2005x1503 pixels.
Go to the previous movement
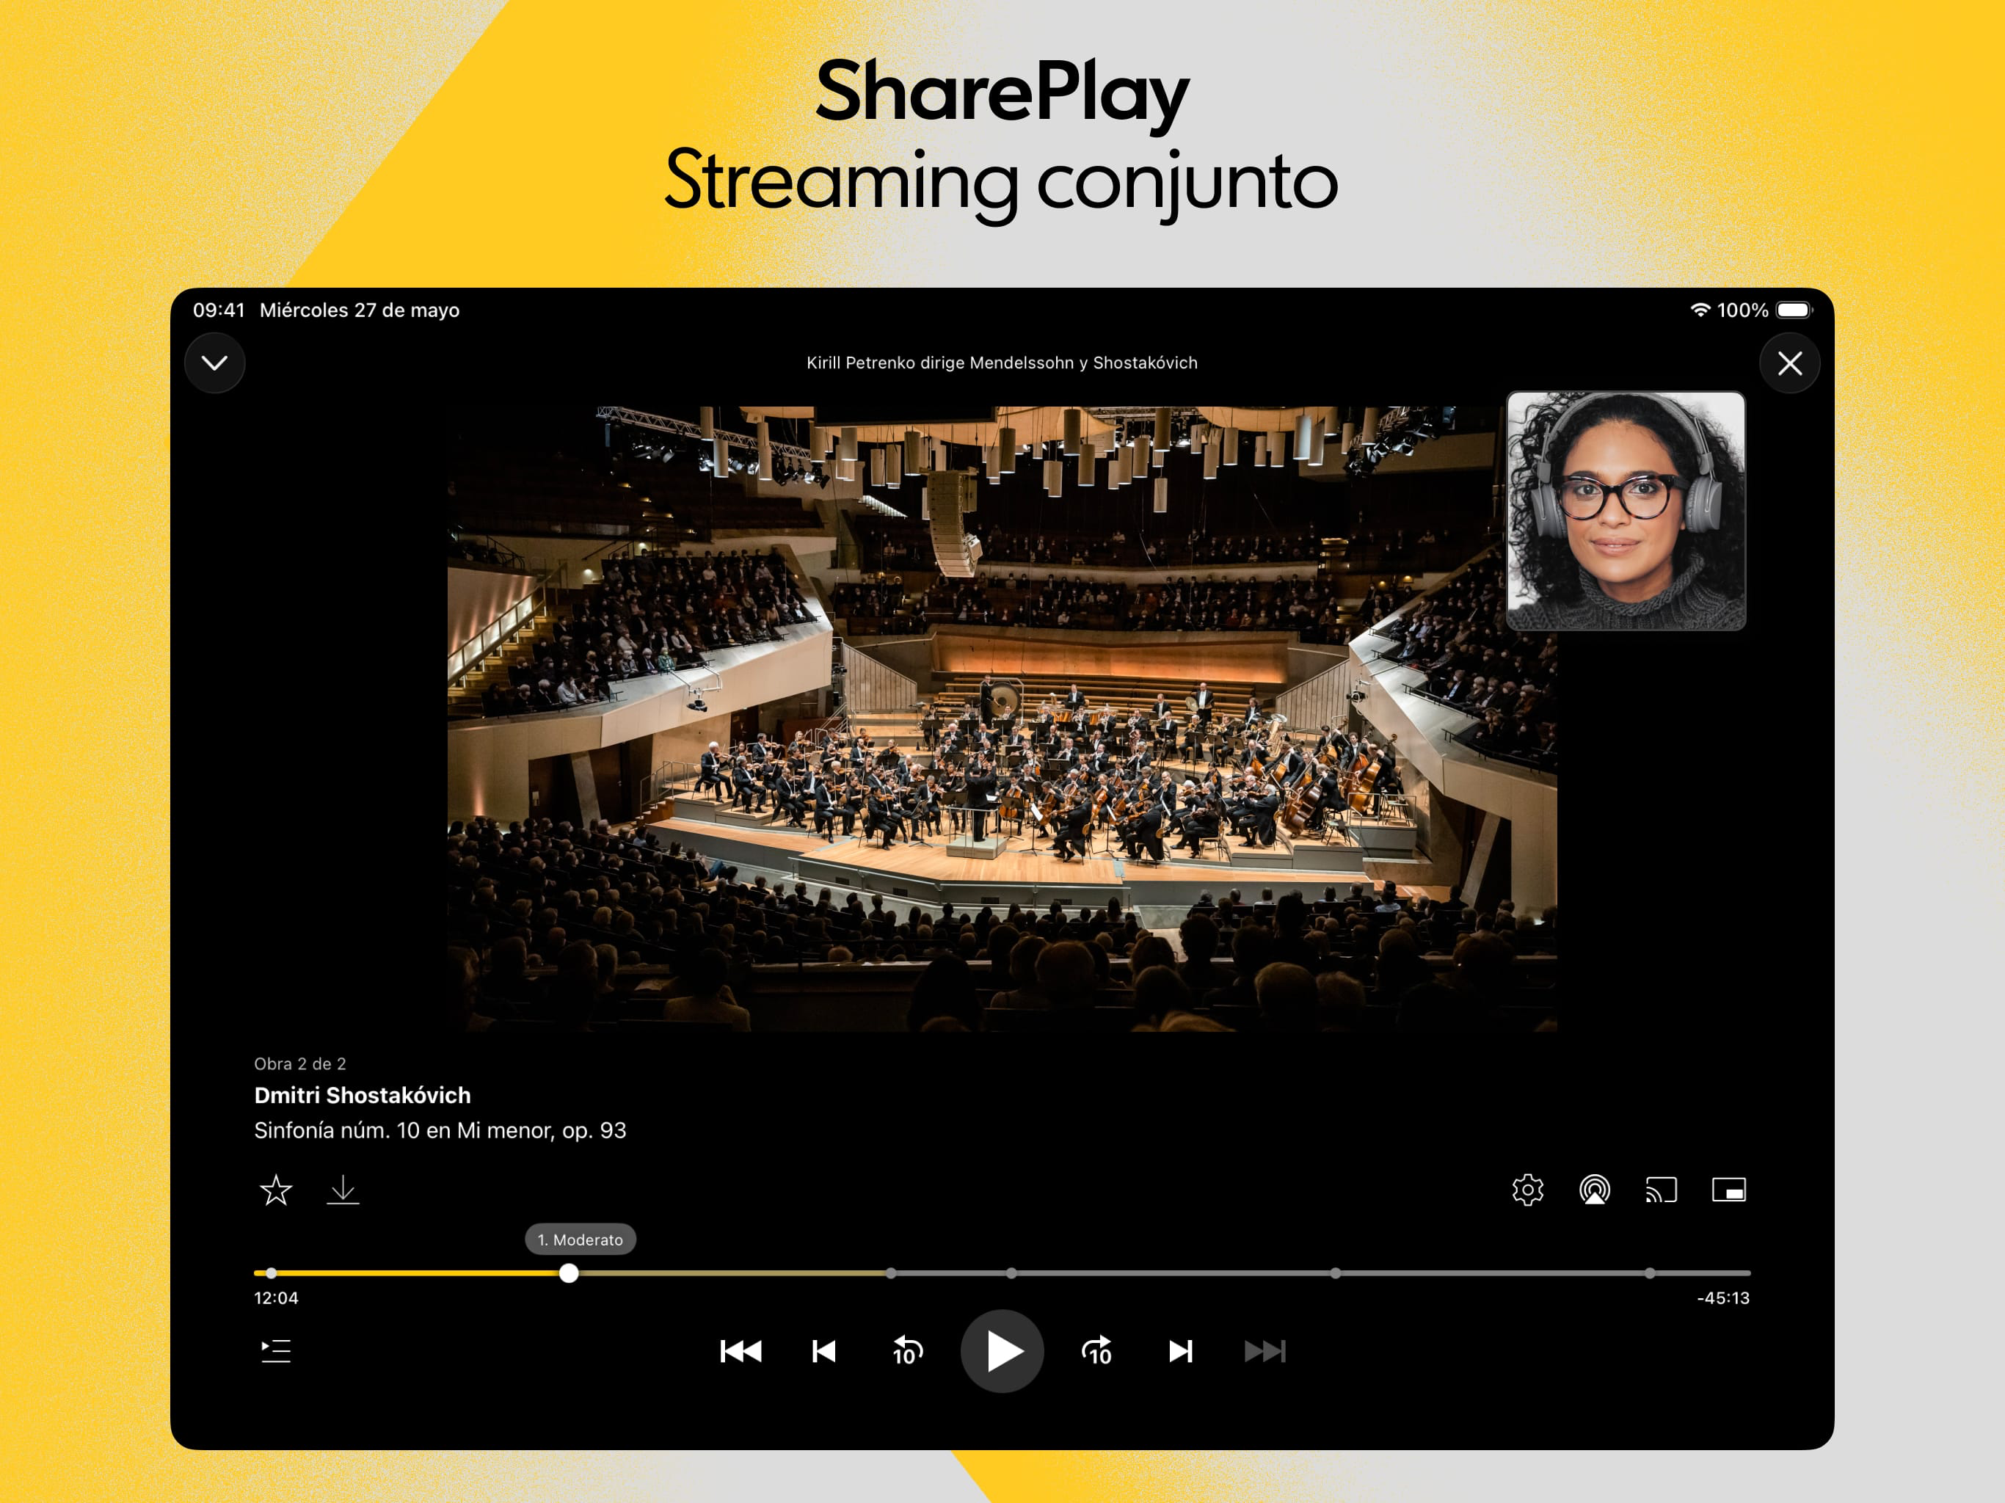pyautogui.click(x=823, y=1350)
